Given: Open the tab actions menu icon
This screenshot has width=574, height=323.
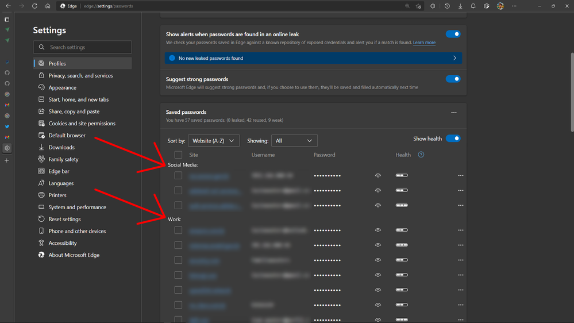Looking at the screenshot, I should [x=7, y=20].
